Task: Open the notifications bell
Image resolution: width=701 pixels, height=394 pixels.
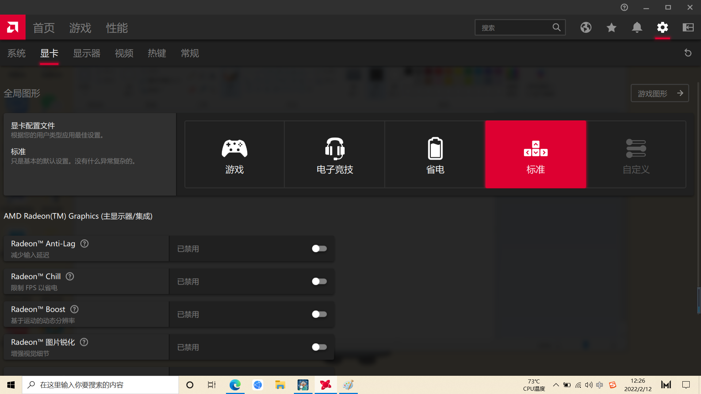Action: point(637,27)
